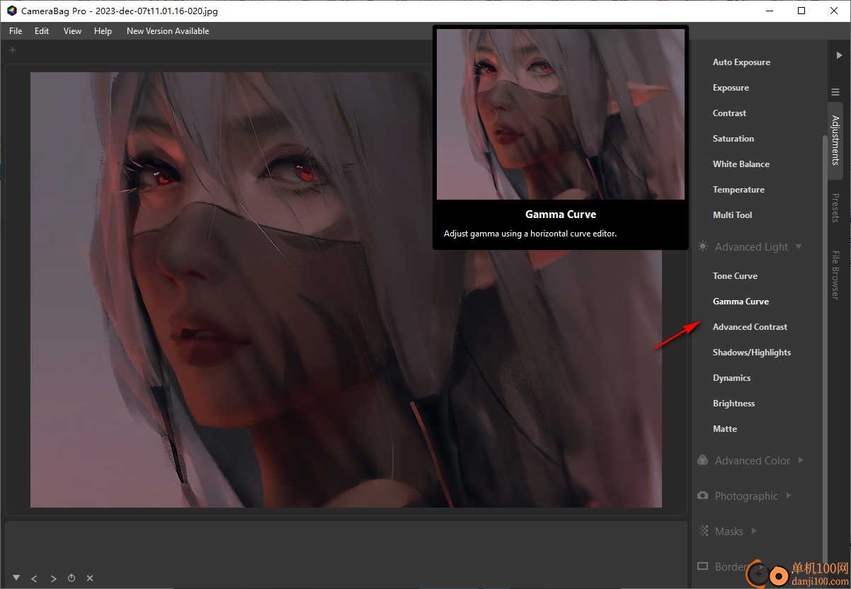Open the Edit menu
Viewport: 851px width, 589px height.
42,31
